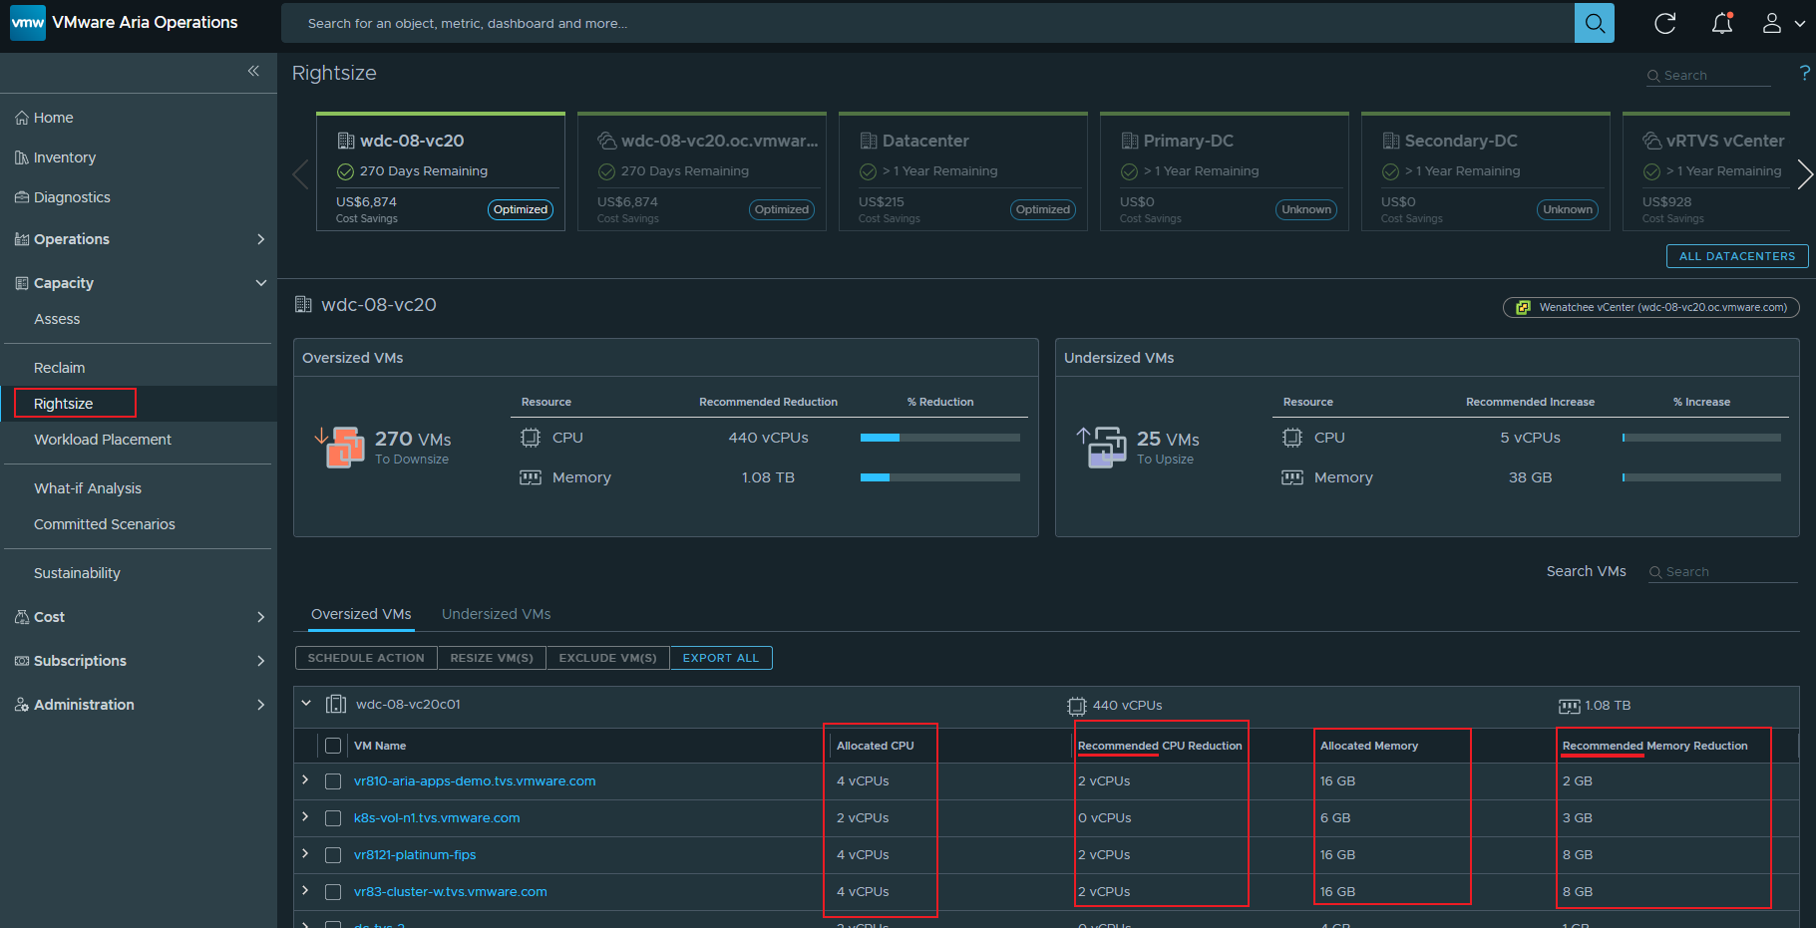Click the refresh icon in header
Viewport: 1816px width, 928px height.
point(1664,23)
